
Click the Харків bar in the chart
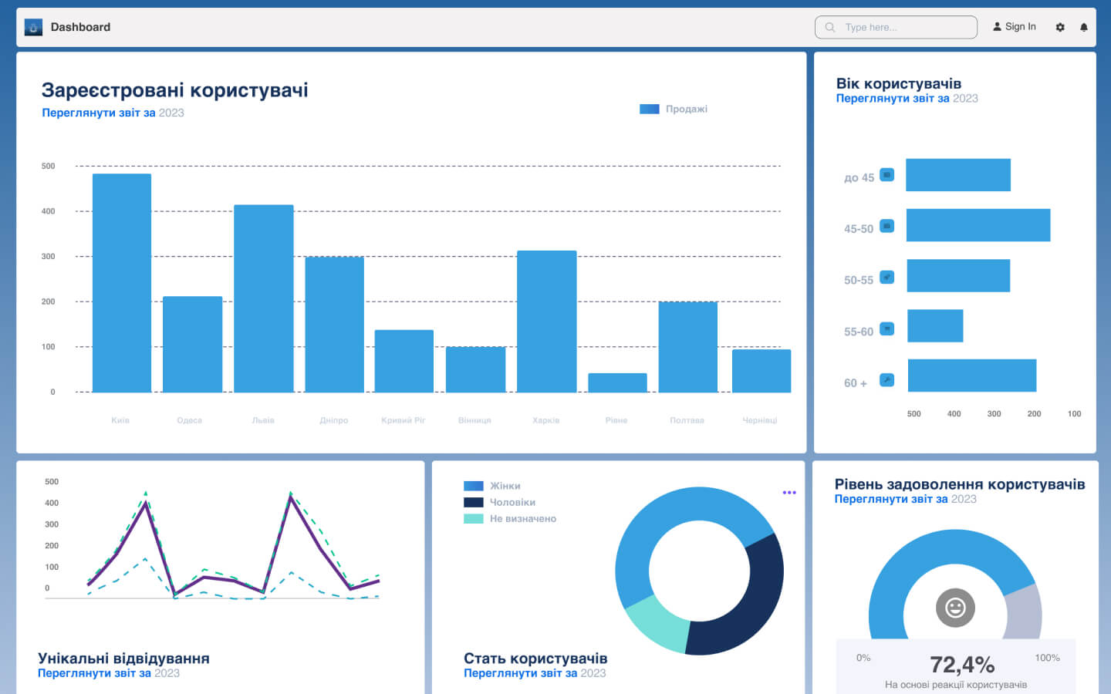coord(547,322)
